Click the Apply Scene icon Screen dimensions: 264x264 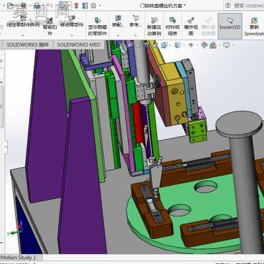[x=213, y=46]
